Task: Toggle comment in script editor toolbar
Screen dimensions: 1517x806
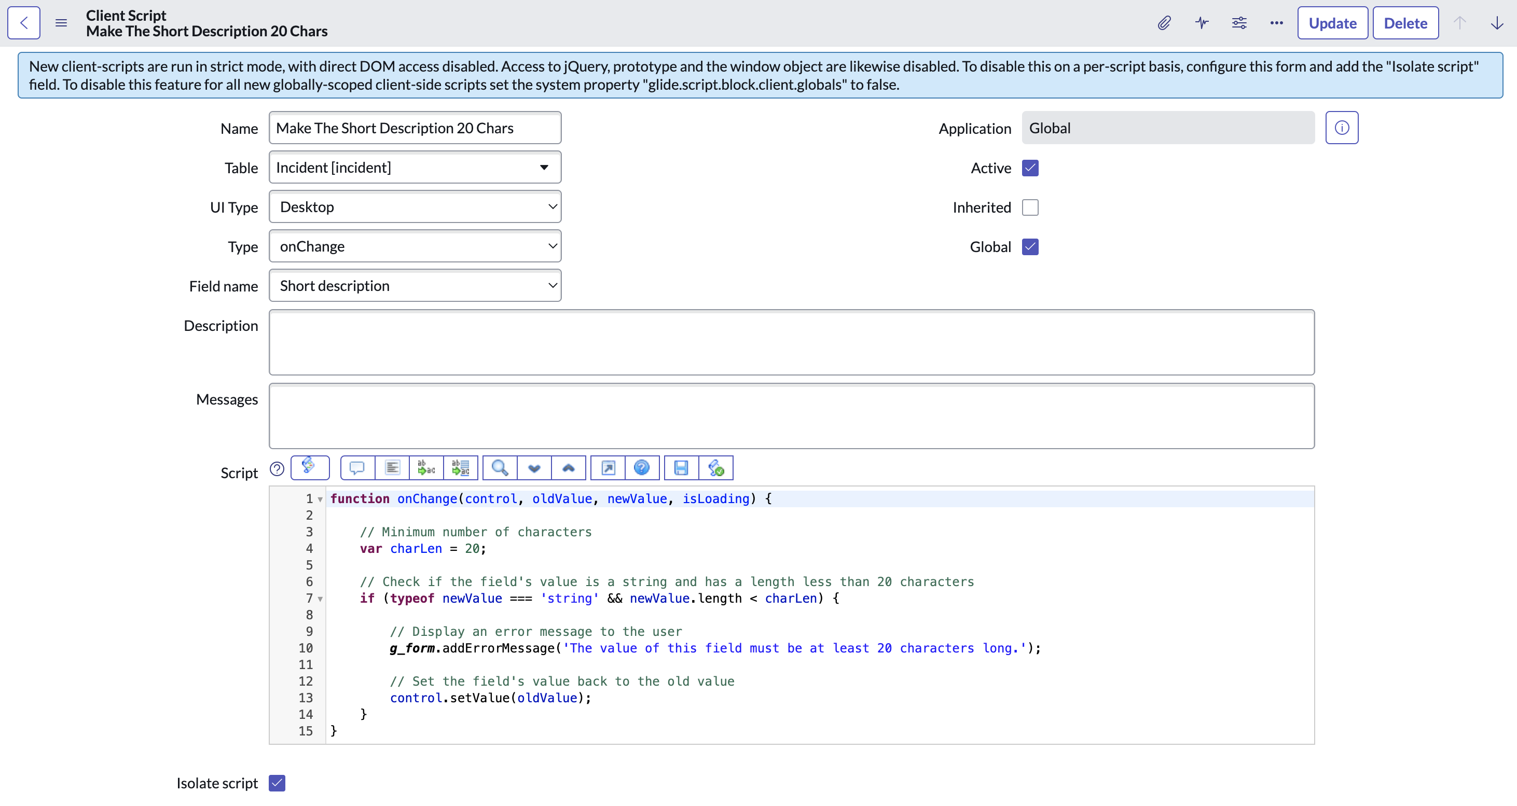Action: click(357, 468)
